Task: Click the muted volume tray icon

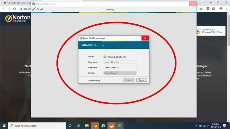Action: tap(208, 126)
